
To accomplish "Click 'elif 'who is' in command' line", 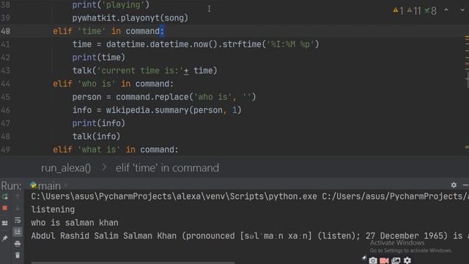I will [x=113, y=84].
